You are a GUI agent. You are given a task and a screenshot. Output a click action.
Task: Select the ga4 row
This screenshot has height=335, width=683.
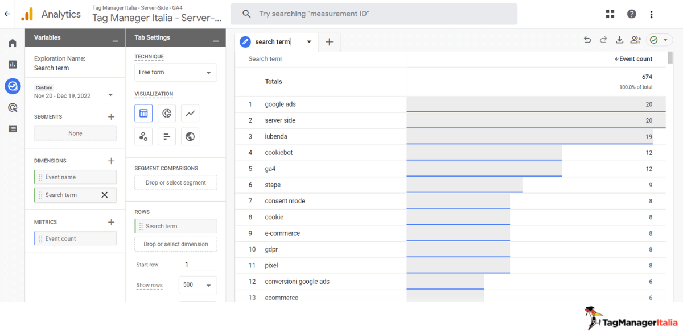coord(450,169)
